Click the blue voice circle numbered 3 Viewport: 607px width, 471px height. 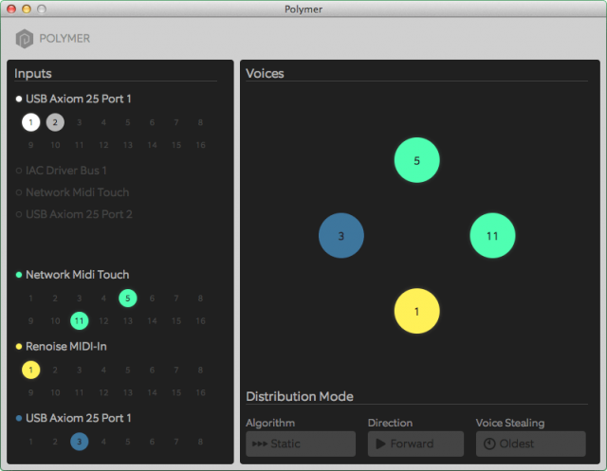[341, 236]
